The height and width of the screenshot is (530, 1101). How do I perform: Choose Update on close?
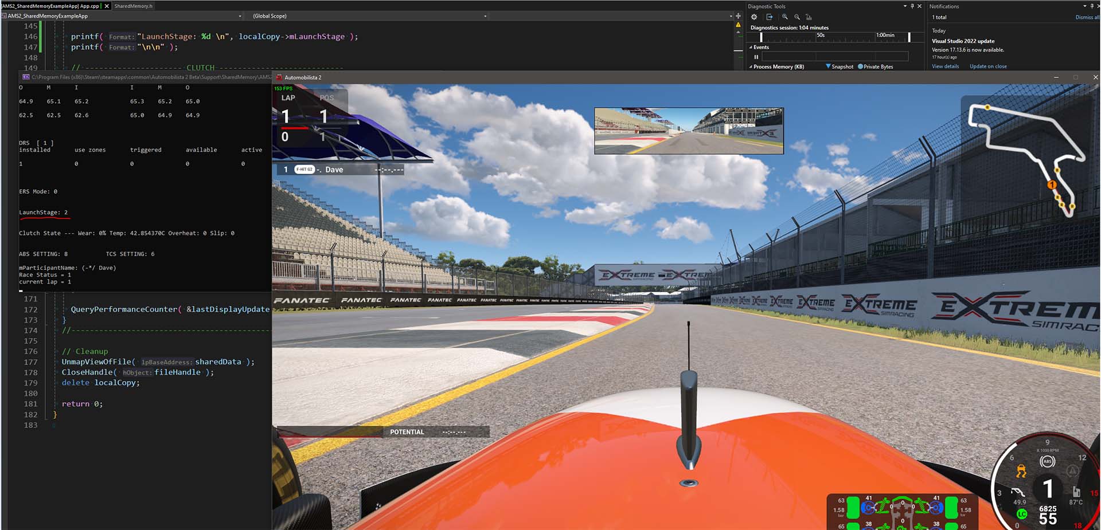pyautogui.click(x=988, y=66)
